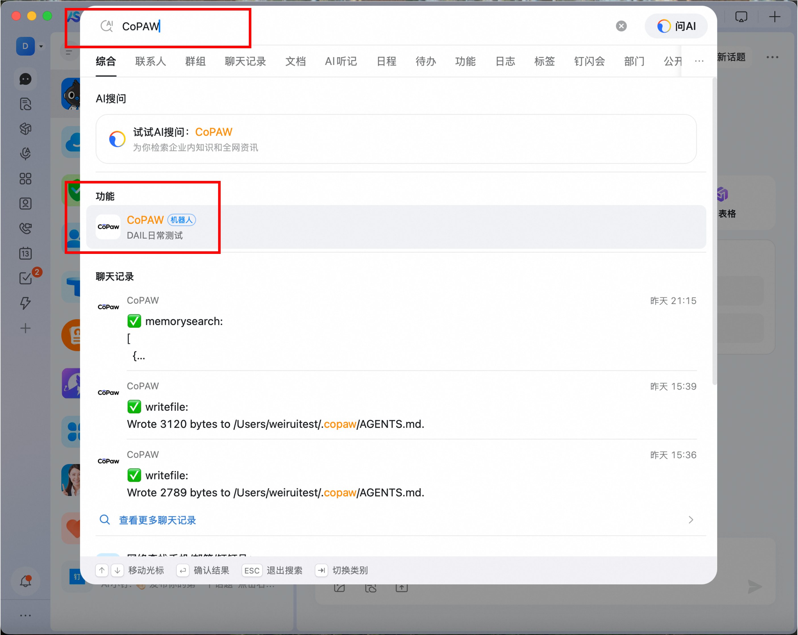Image resolution: width=798 pixels, height=635 pixels.
Task: Open the workbench grid icon
Action: (25, 179)
